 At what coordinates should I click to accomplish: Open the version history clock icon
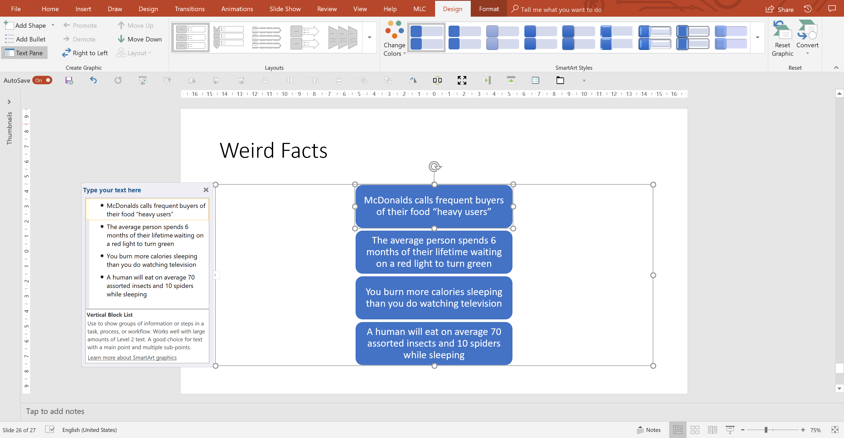pyautogui.click(x=808, y=9)
